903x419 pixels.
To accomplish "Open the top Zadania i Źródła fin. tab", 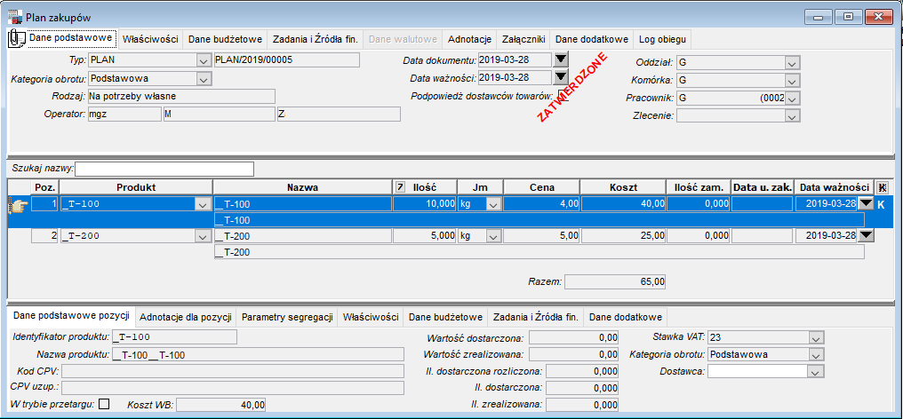I will 315,40.
